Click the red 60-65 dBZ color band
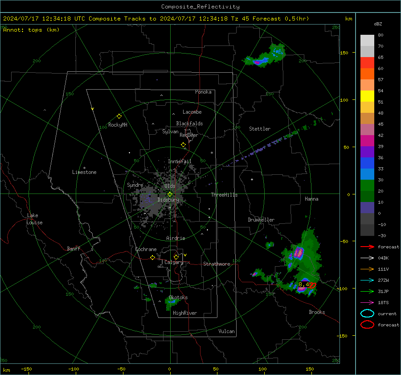401x375 pixels. pyautogui.click(x=367, y=63)
